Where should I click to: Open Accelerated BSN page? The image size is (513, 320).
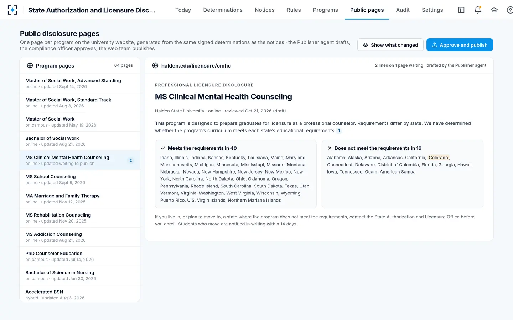[x=80, y=293]
